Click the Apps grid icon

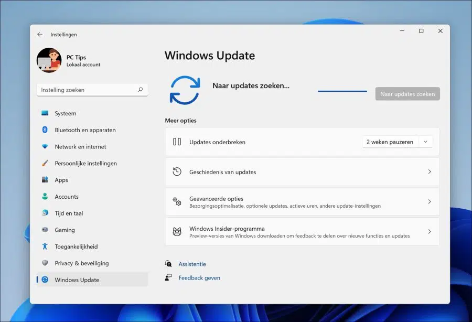point(45,180)
